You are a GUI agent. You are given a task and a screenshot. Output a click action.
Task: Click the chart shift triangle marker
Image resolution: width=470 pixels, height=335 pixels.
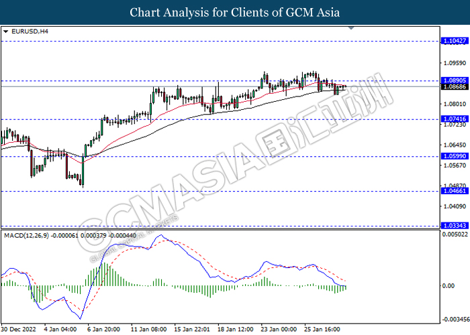(x=351, y=28)
